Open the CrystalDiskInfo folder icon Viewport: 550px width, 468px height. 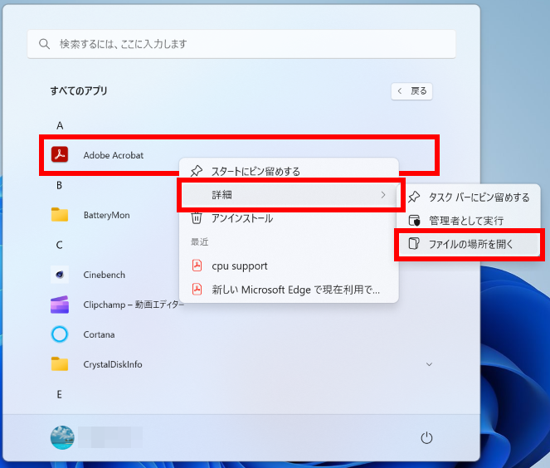pos(60,363)
